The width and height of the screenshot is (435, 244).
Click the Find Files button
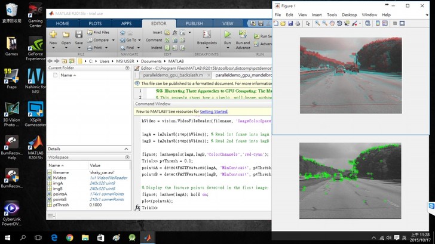101,32
